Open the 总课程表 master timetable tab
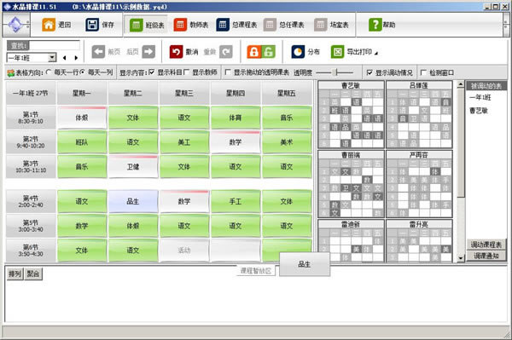Viewport: 512px width, 340px height. tap(236, 25)
